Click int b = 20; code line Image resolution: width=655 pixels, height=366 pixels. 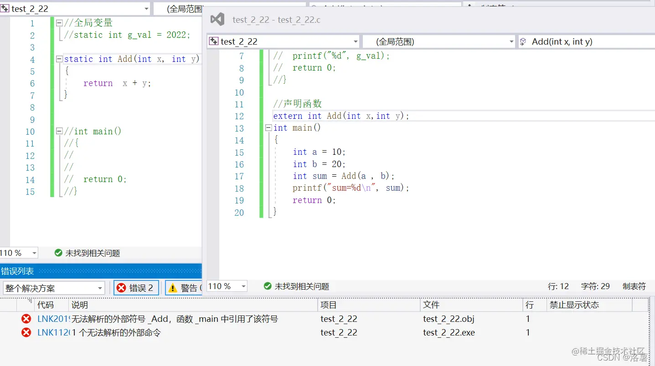coord(319,164)
